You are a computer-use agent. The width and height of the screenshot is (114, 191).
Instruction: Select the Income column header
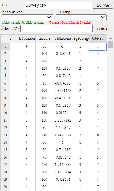click(x=45, y=39)
